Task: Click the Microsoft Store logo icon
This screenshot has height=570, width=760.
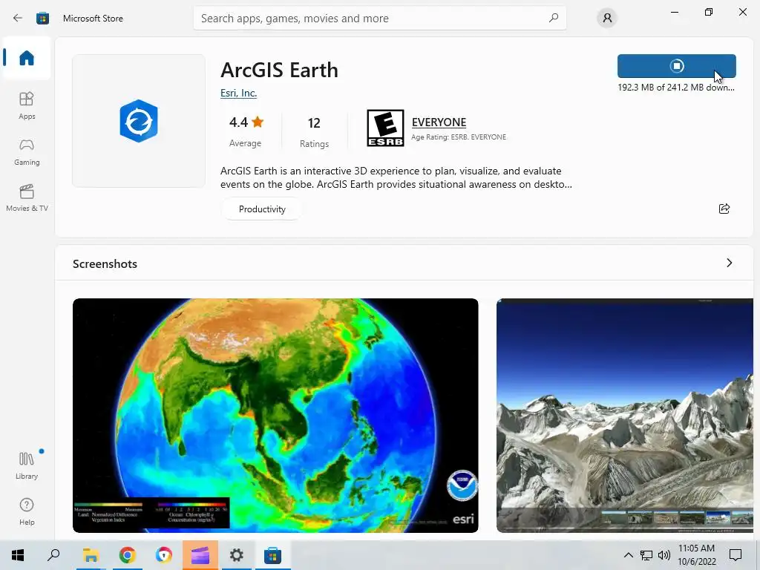Action: pyautogui.click(x=42, y=19)
